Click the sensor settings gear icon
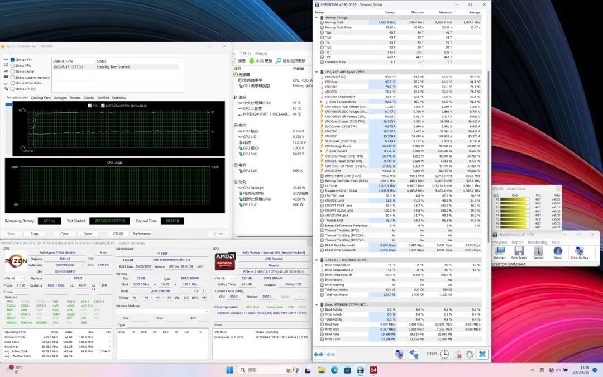The width and height of the screenshot is (603, 377). (x=470, y=354)
